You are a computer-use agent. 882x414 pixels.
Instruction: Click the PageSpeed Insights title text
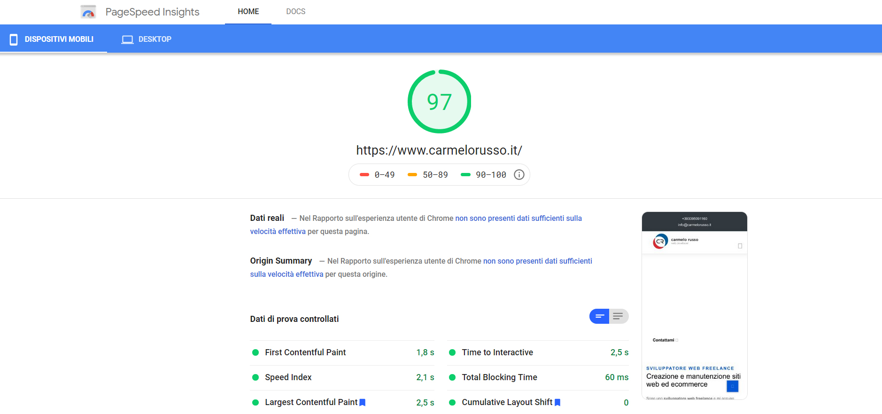(153, 12)
